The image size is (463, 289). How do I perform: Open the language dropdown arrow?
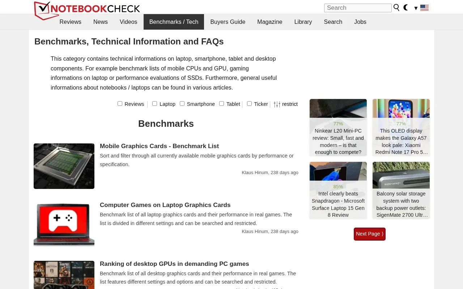point(416,8)
